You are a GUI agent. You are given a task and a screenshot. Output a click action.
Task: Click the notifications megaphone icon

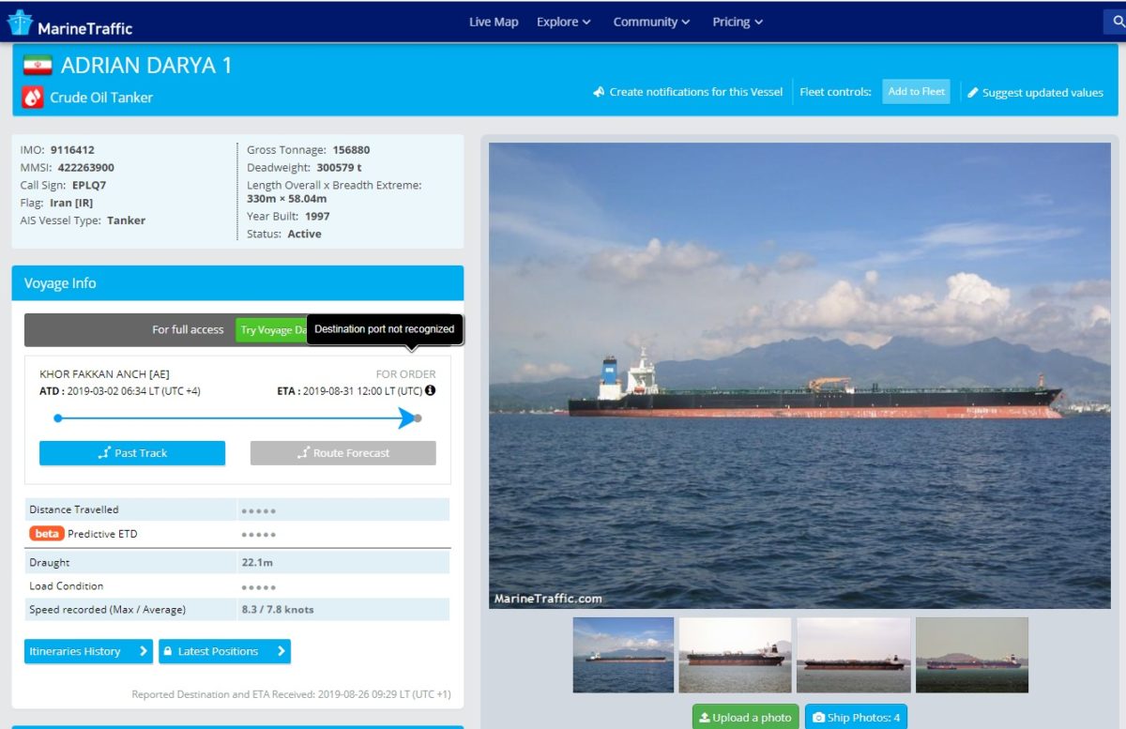pos(599,92)
